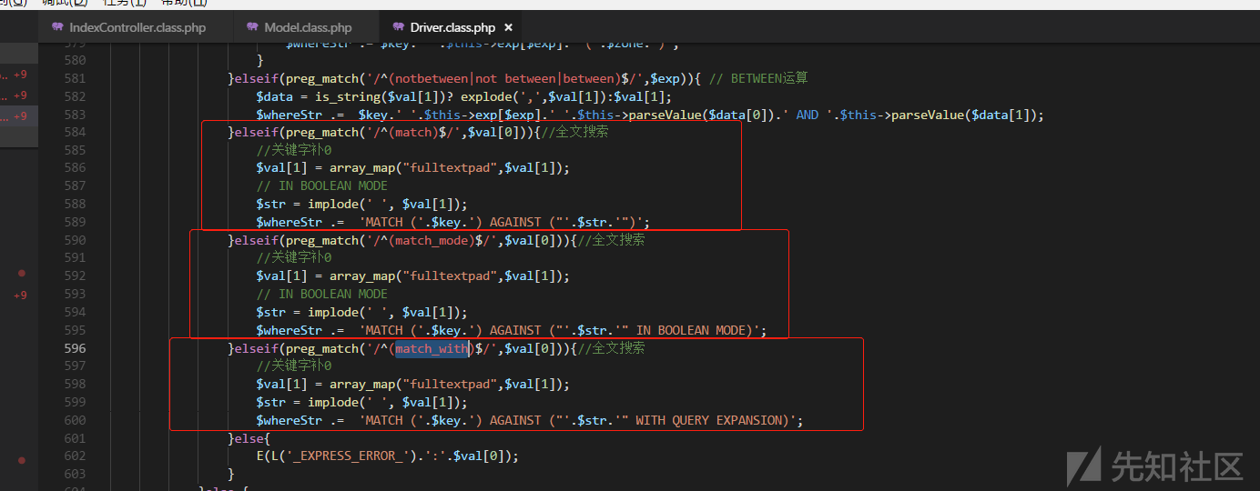Click the PHP icon on IndexController.class.php tab
The image size is (1260, 491).
[58, 27]
